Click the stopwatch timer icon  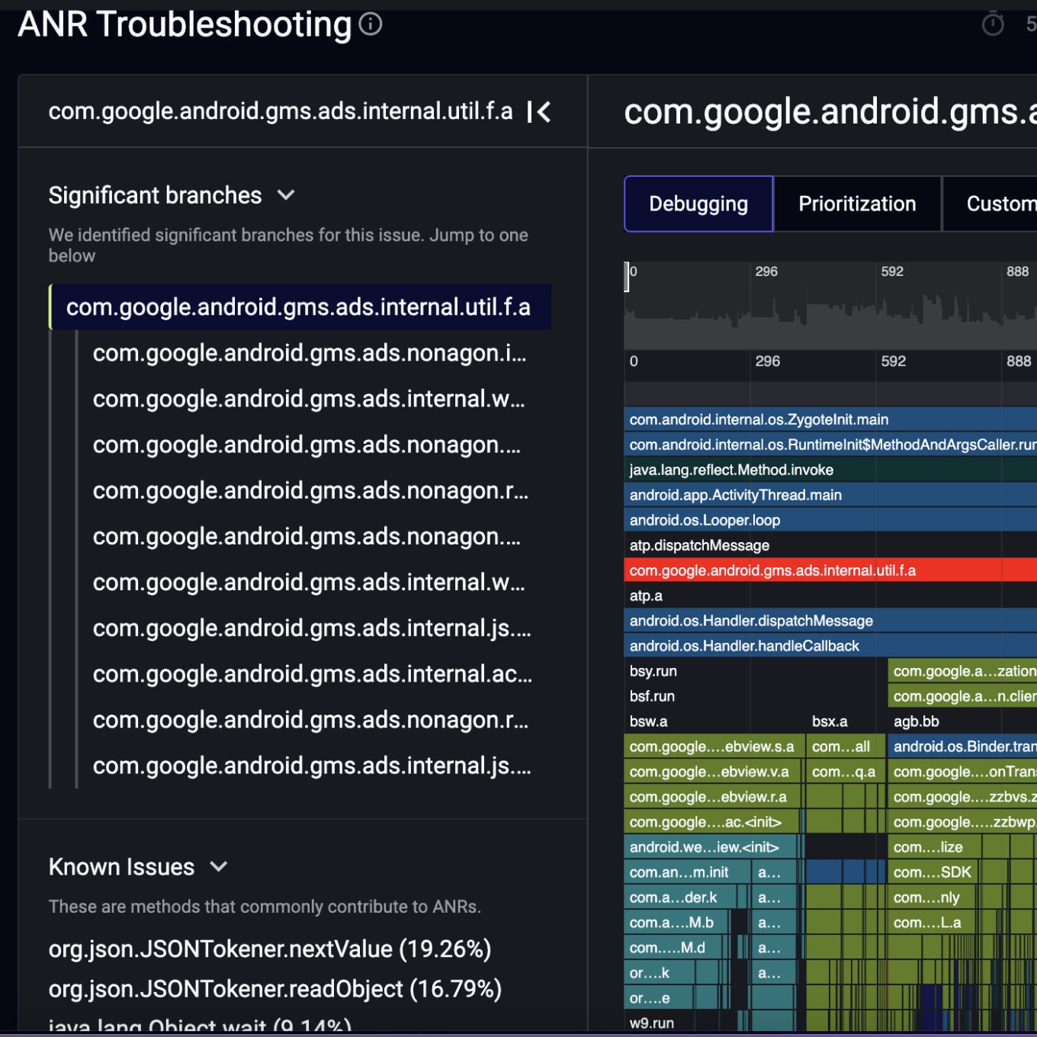point(992,24)
